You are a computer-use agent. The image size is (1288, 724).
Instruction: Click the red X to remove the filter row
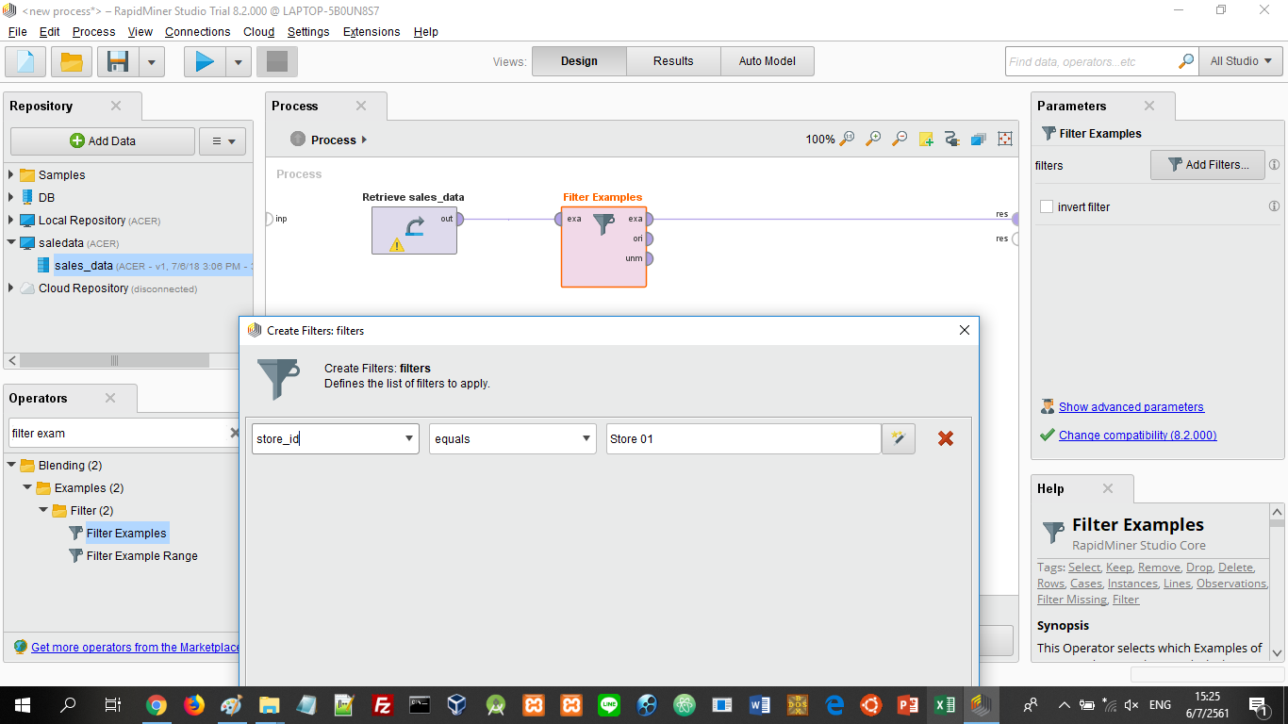point(945,438)
